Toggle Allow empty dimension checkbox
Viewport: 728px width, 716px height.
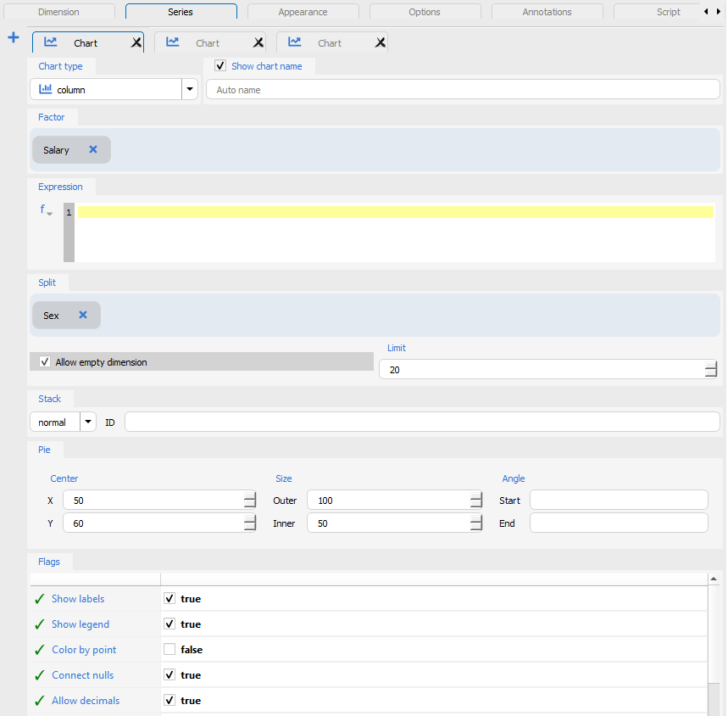click(45, 362)
